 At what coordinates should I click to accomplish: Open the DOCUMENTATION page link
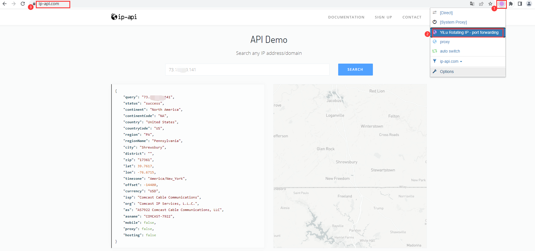(346, 17)
